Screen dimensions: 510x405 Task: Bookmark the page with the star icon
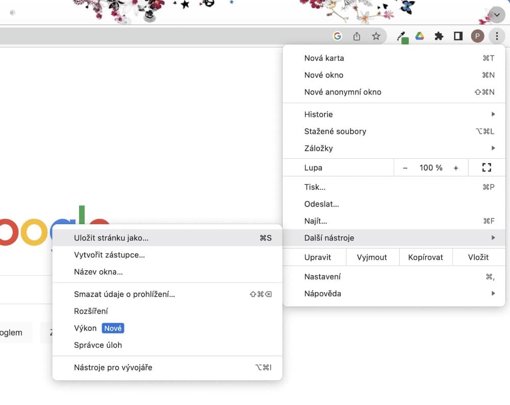pos(376,36)
